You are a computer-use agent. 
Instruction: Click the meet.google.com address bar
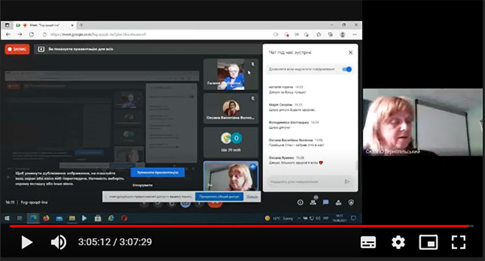[155, 34]
